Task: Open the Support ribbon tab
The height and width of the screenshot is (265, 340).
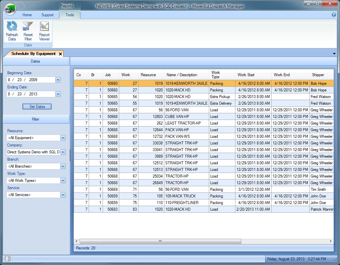Action: point(47,15)
